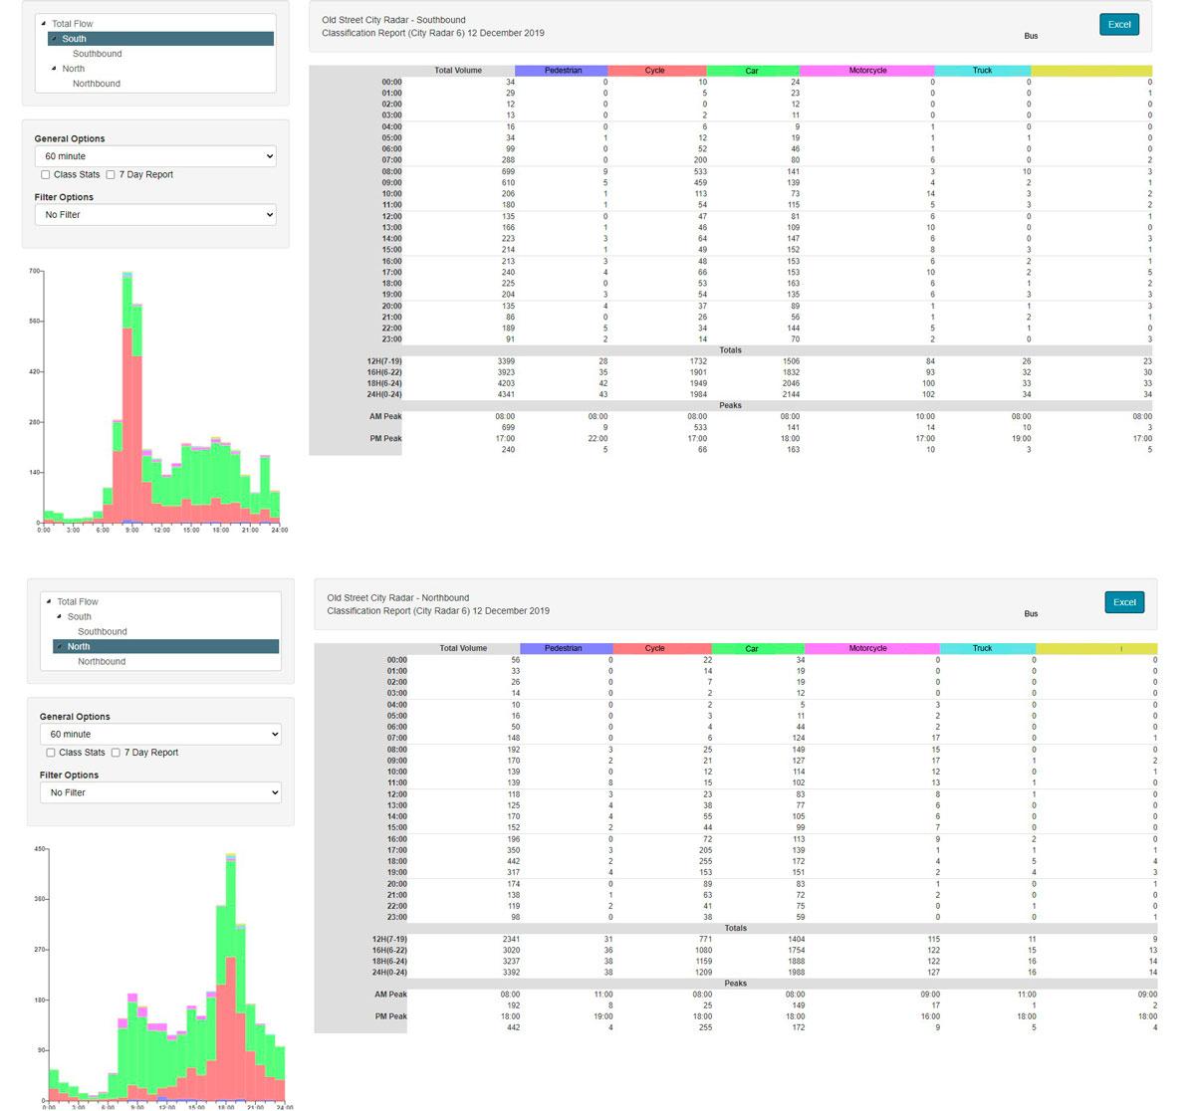Collapse the triangle of the highlighted North row
Screen dimensions: 1195x1111
click(x=59, y=647)
